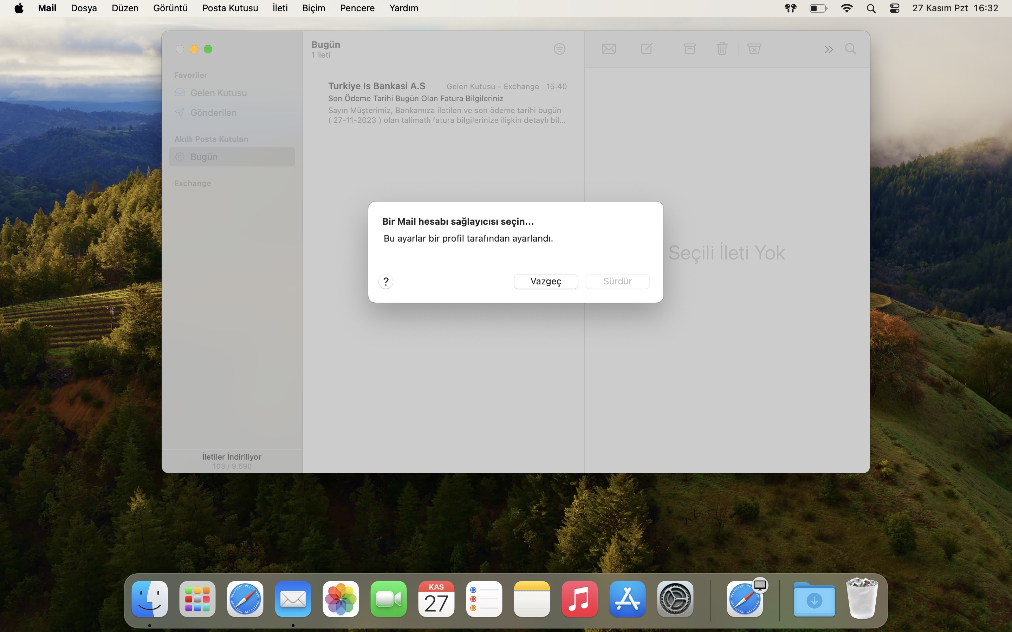Viewport: 1012px width, 632px height.
Task: Open the Mail menu in the menu bar
Action: point(47,8)
